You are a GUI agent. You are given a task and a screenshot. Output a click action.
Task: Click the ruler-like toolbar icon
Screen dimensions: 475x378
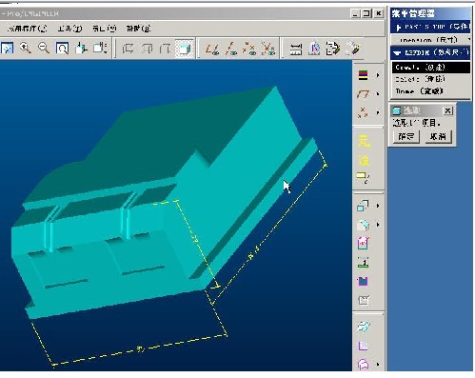pos(295,50)
